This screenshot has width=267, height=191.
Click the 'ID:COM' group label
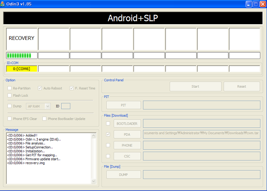click(x=12, y=63)
